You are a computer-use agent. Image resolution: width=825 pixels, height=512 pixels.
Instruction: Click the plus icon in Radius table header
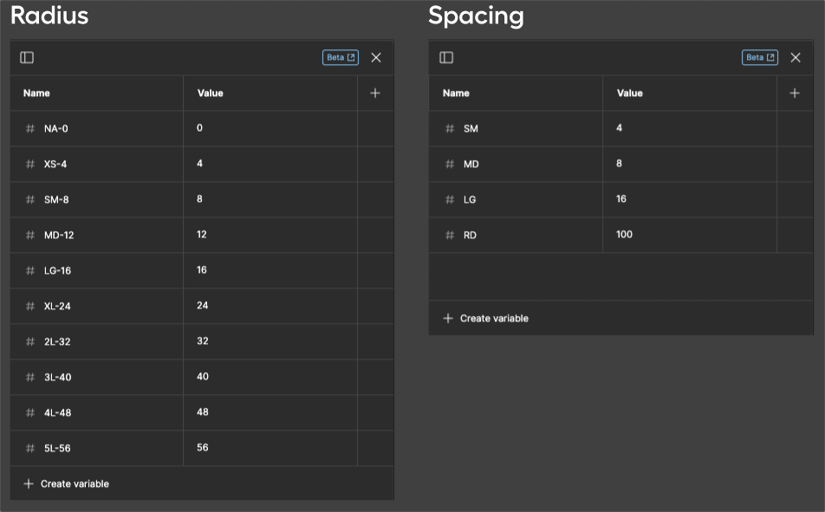tap(375, 94)
